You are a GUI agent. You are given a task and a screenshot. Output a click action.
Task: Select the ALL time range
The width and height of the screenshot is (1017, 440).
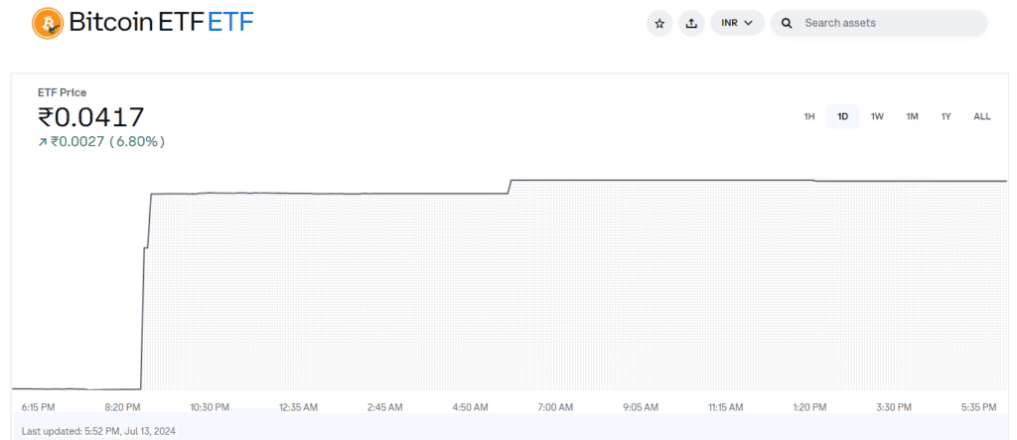[981, 116]
